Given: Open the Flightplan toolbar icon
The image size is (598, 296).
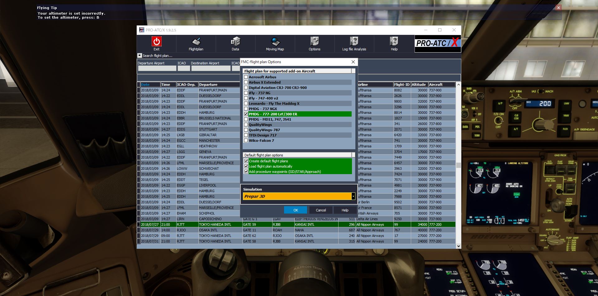Looking at the screenshot, I should 196,41.
